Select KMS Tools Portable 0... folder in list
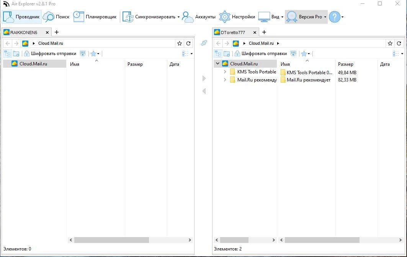Viewport: 407px width, 257px height. click(x=307, y=73)
